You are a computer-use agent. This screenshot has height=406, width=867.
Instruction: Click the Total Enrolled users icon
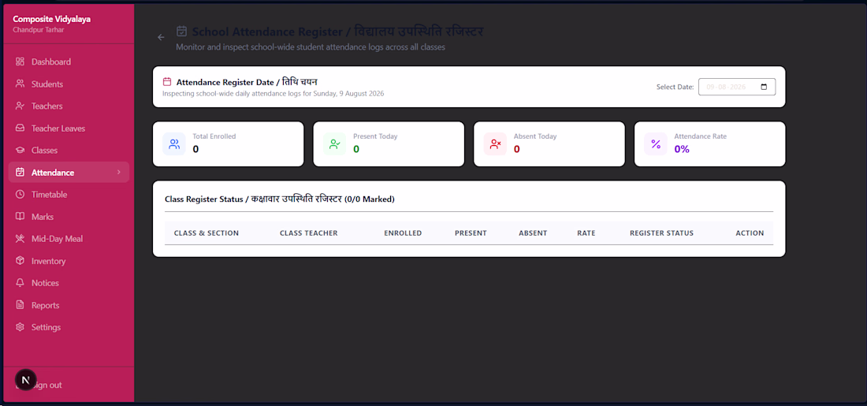coord(174,143)
